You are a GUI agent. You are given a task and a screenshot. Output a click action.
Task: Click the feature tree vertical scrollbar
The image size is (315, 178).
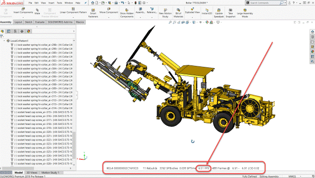pyautogui.click(x=74, y=145)
